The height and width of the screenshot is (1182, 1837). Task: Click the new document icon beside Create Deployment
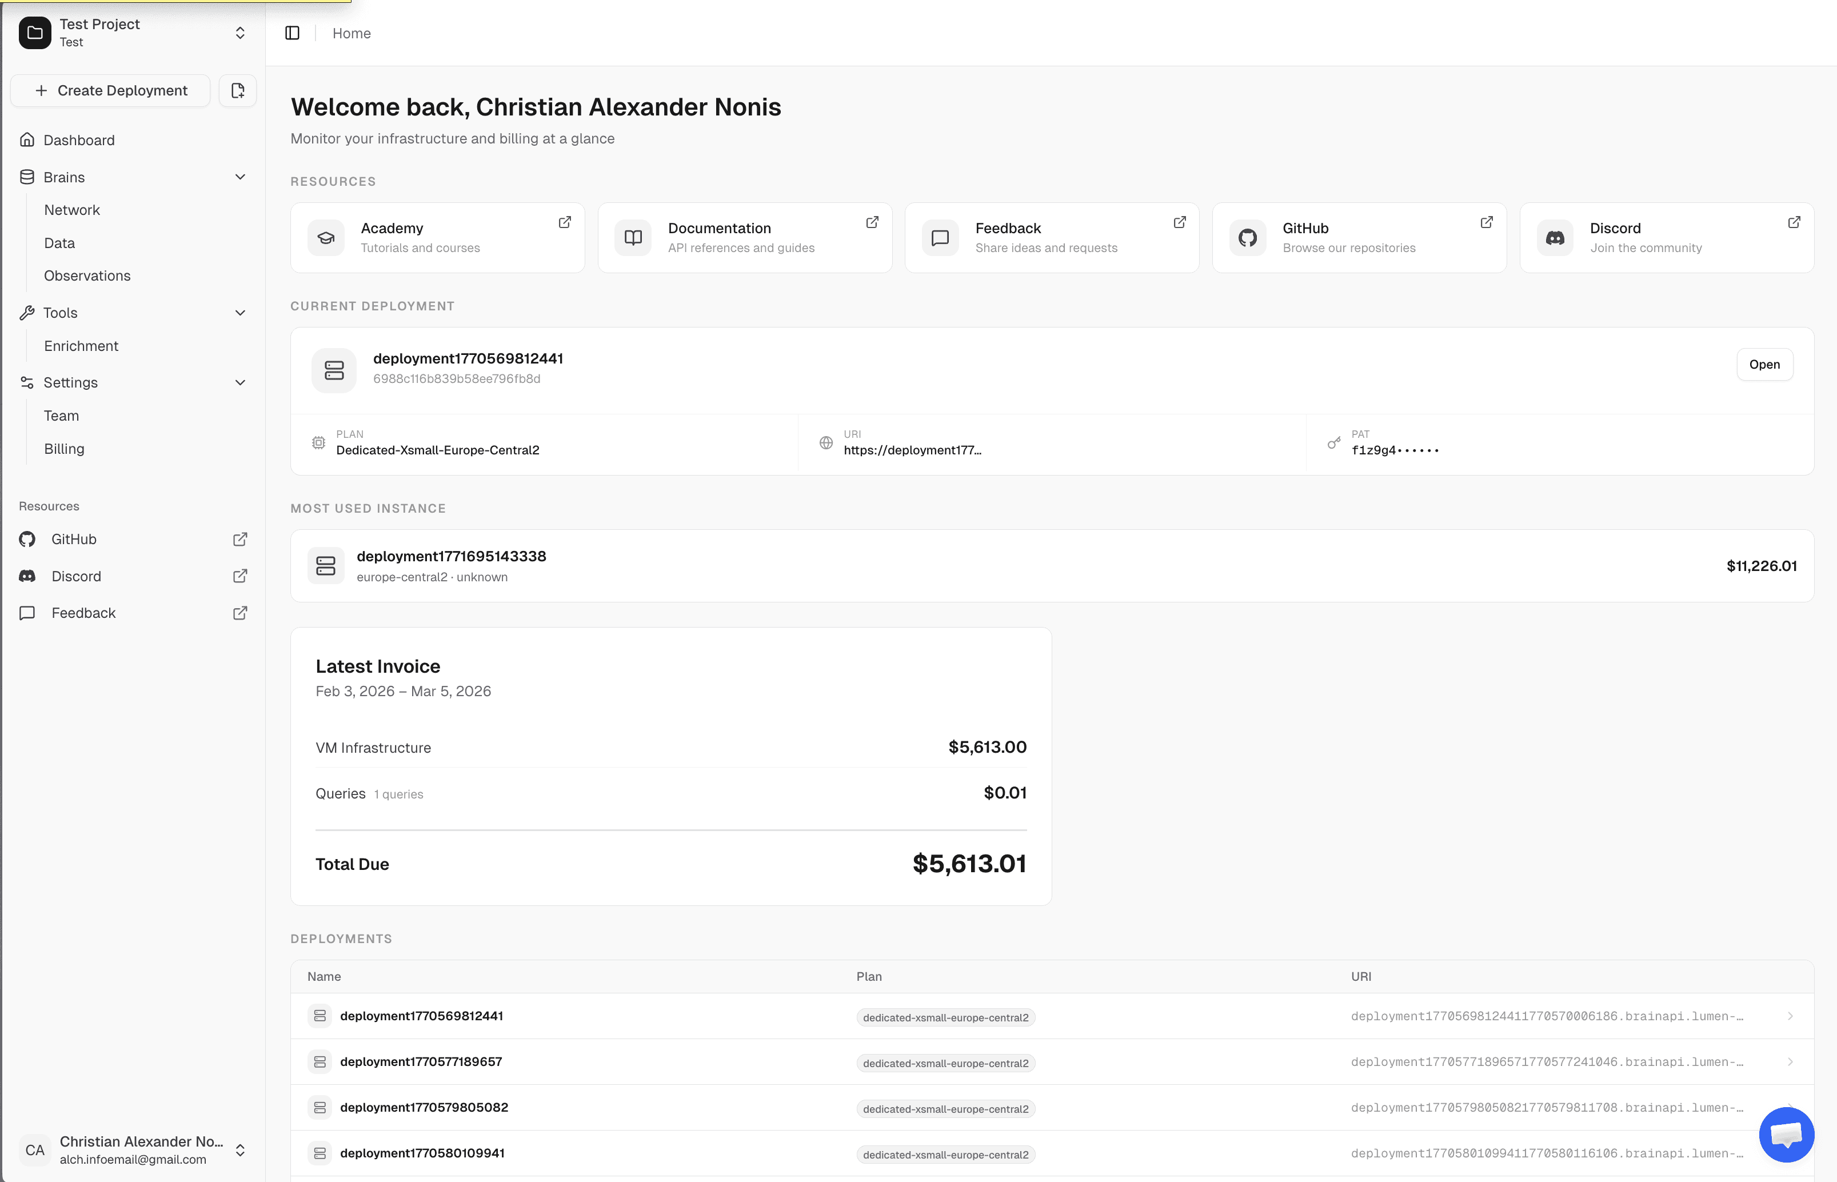coord(238,90)
